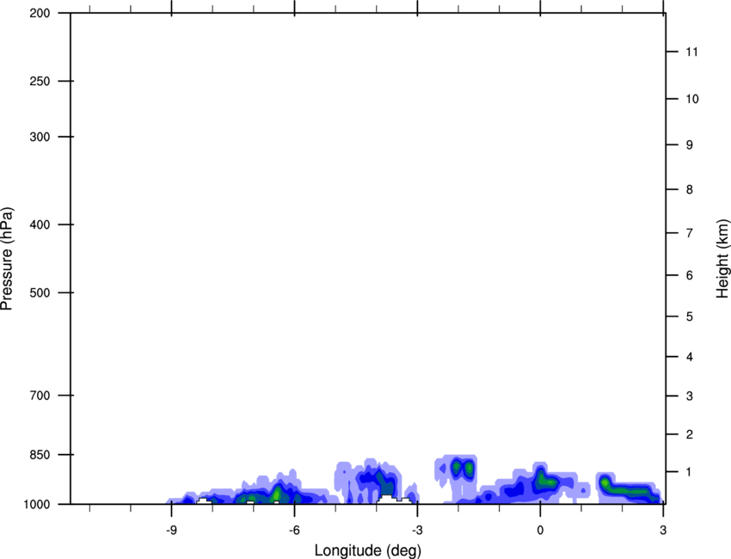731x559 pixels.
Task: Pick the 7 km height label
Action: [690, 233]
